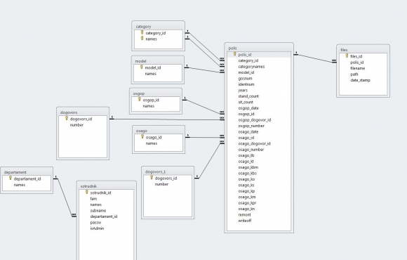Select the path field in files table
This screenshot has height=260, width=407.
click(354, 74)
